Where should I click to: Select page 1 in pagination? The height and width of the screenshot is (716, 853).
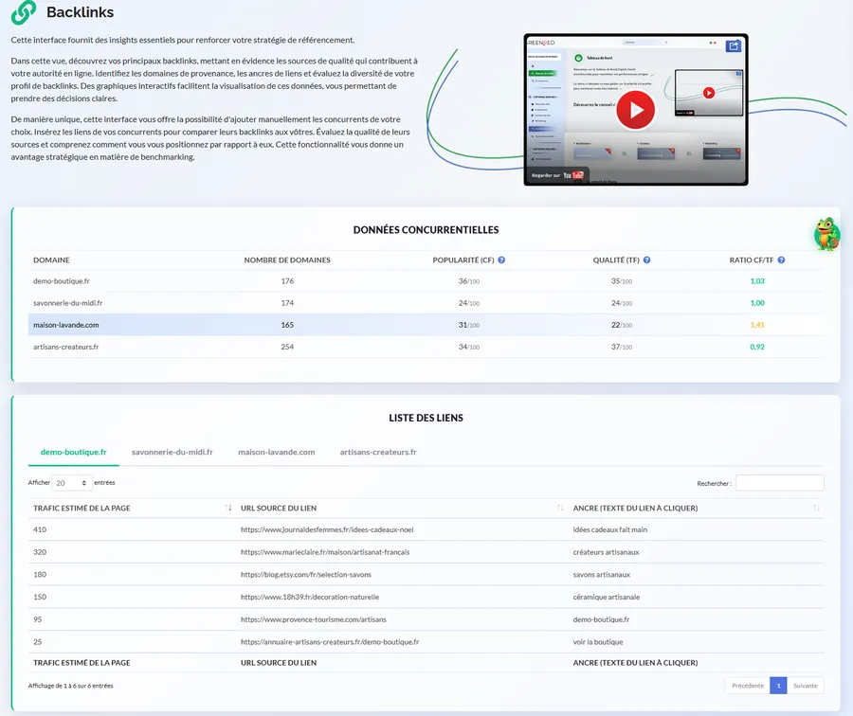778,686
